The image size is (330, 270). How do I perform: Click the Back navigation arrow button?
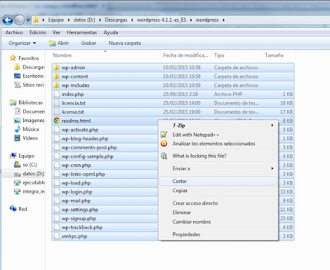tap(8, 20)
